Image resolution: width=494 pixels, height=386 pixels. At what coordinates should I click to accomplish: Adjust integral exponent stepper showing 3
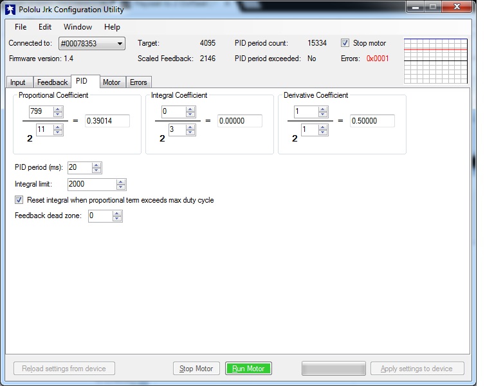(190, 129)
